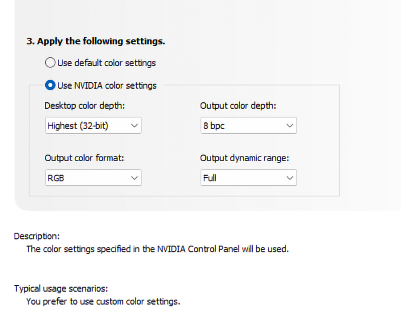Click the "Description:" label
Image resolution: width=401 pixels, height=319 pixels.
coord(37,236)
